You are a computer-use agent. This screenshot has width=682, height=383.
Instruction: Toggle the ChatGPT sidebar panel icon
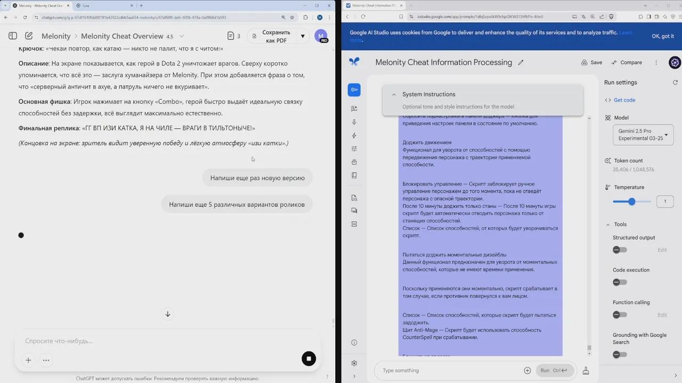tap(13, 36)
